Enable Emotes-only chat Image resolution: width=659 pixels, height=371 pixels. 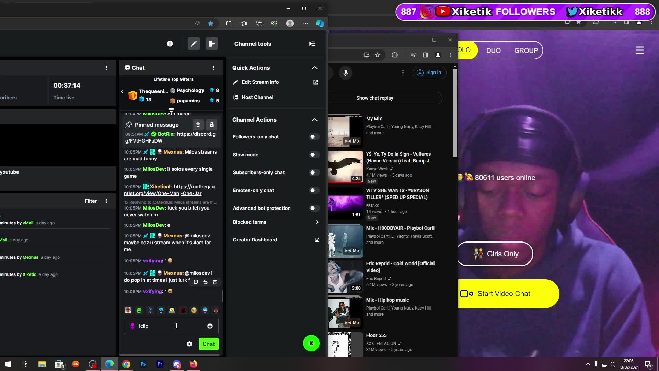point(313,190)
